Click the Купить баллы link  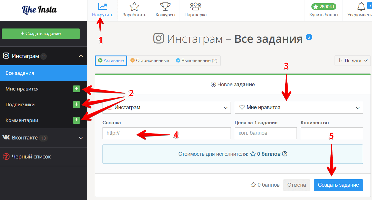[324, 15]
